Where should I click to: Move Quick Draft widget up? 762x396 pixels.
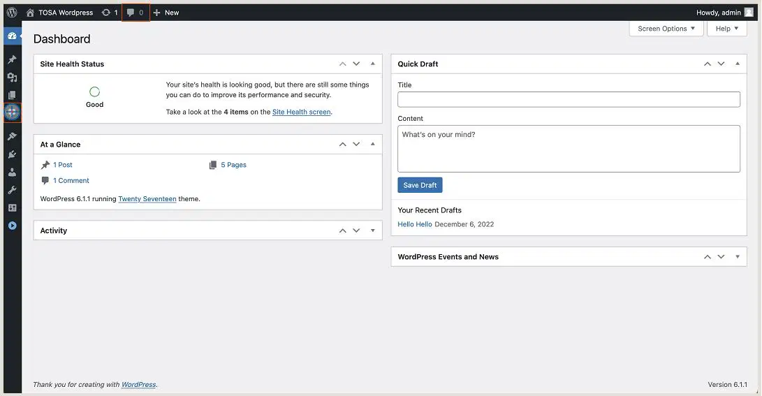708,64
